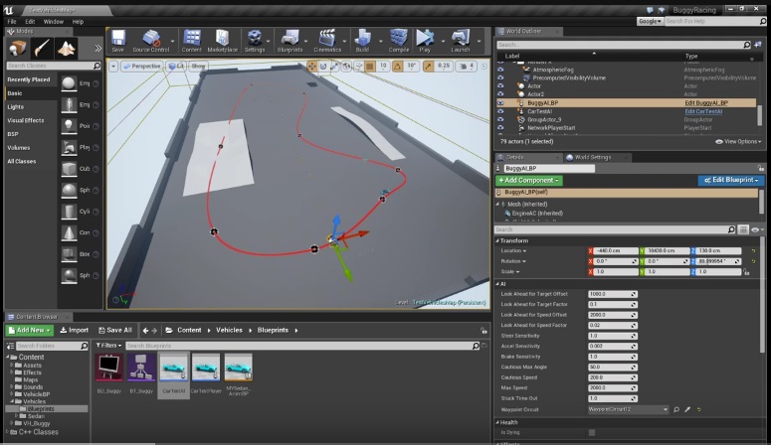
Task: Toggle world/local coordinate system icon
Action: pyautogui.click(x=346, y=66)
